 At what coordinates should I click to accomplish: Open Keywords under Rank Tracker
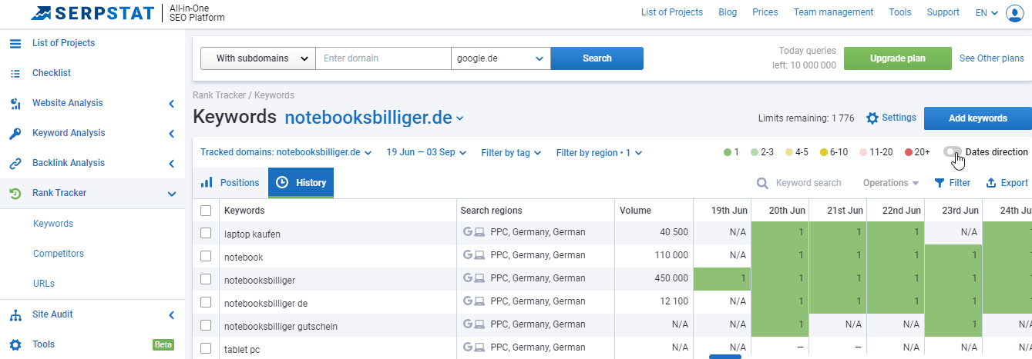(x=53, y=224)
